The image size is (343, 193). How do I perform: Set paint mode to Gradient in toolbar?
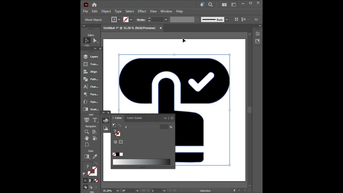(x=91, y=180)
